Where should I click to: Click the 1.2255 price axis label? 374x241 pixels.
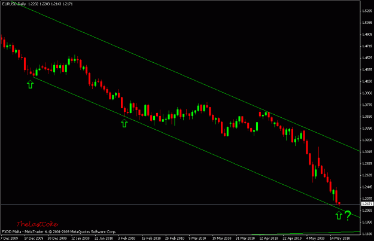click(x=367, y=199)
